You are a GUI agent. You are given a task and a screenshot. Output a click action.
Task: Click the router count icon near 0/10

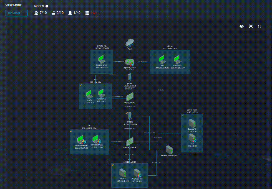(53, 13)
